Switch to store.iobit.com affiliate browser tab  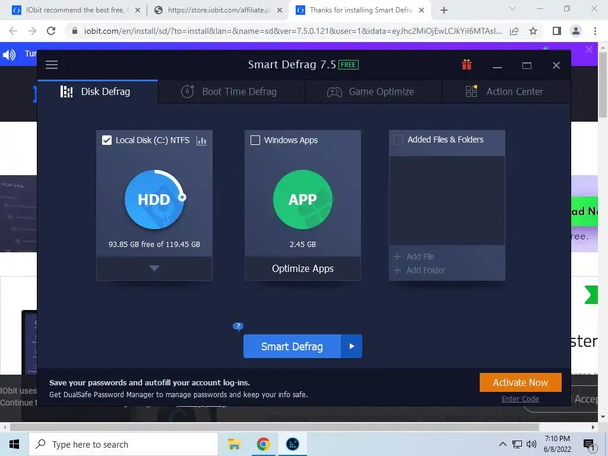pos(217,10)
